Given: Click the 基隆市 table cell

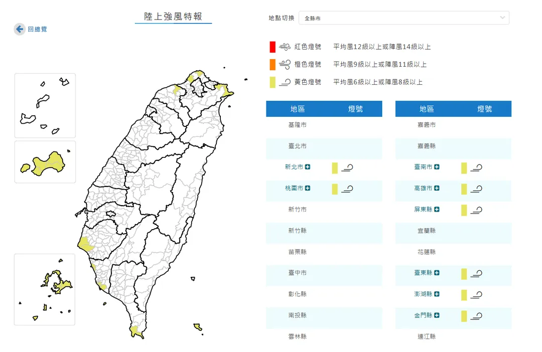Looking at the screenshot, I should [297, 125].
